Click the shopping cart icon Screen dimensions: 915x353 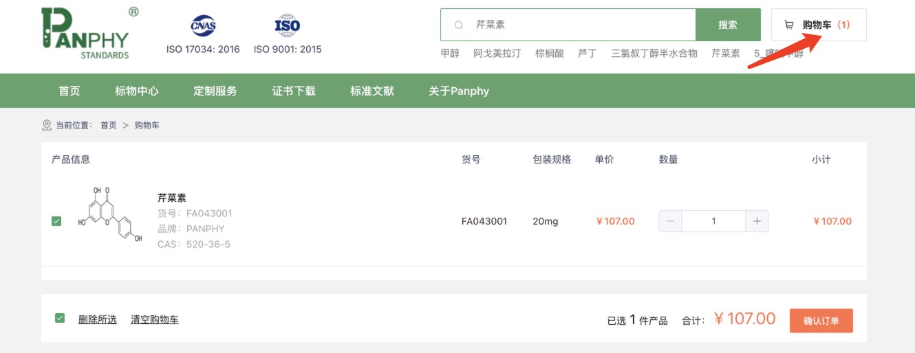click(x=789, y=25)
